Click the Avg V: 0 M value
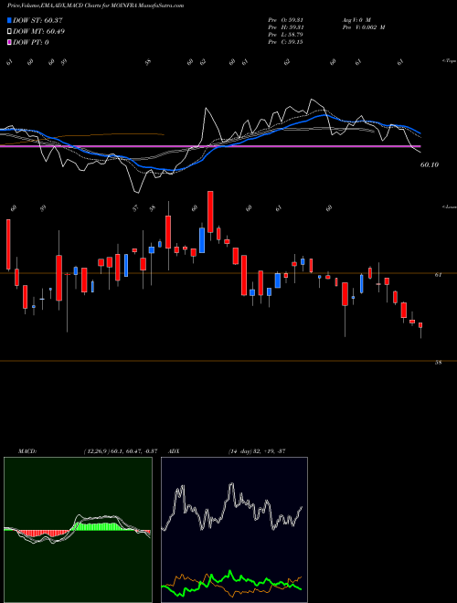The image size is (457, 603). [x=356, y=19]
